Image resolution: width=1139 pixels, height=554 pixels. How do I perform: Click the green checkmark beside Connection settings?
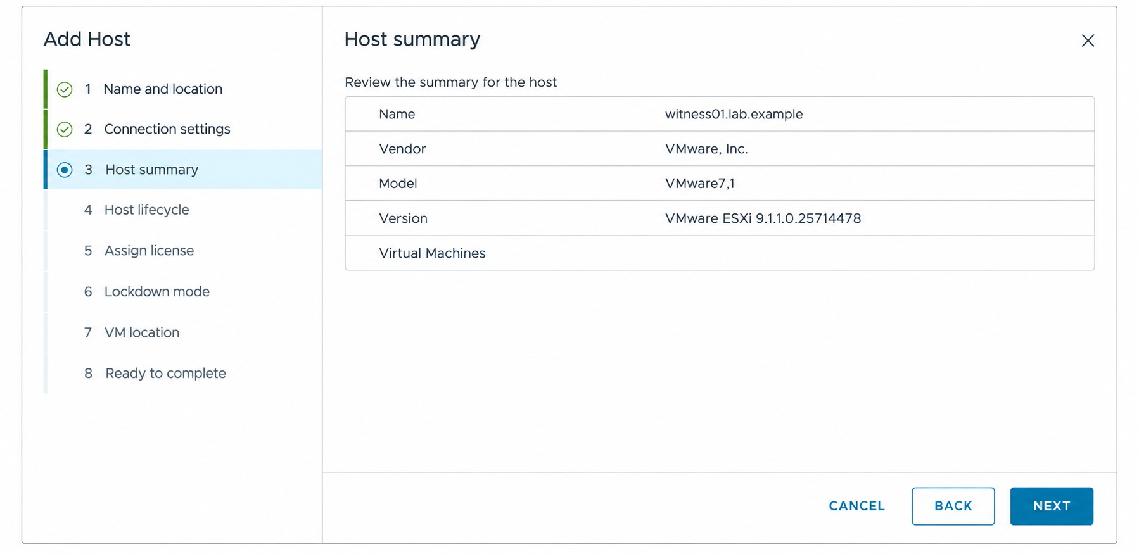tap(65, 129)
